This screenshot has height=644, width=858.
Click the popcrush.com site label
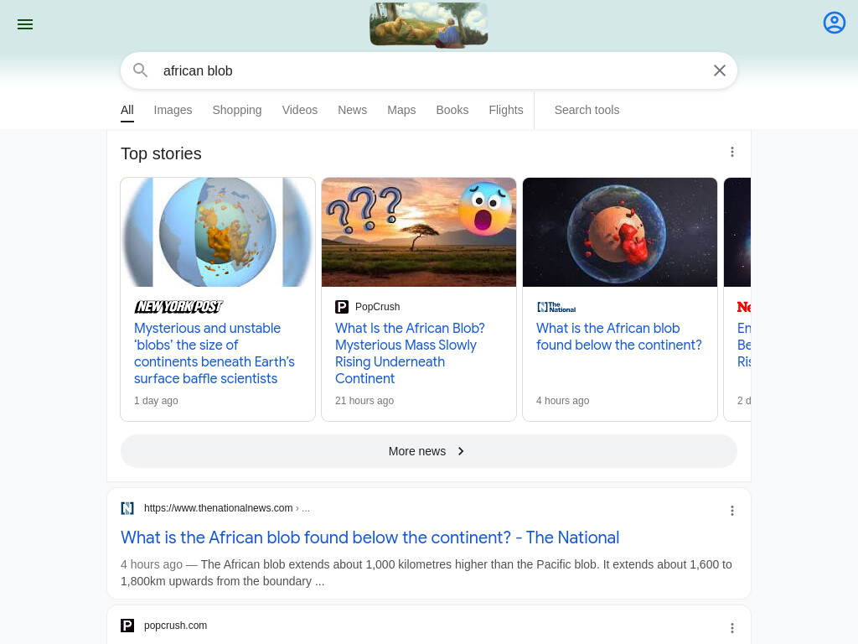pos(176,626)
